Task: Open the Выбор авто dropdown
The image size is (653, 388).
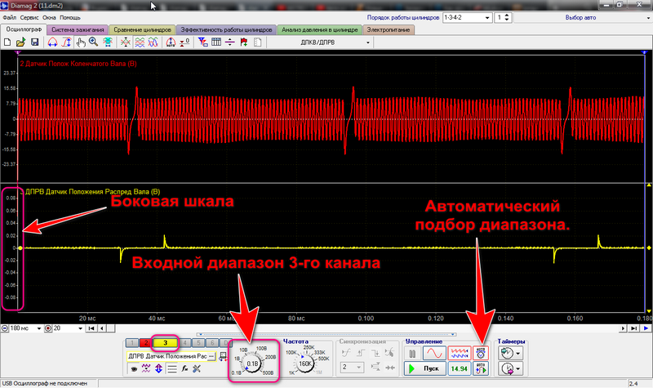Action: point(584,17)
